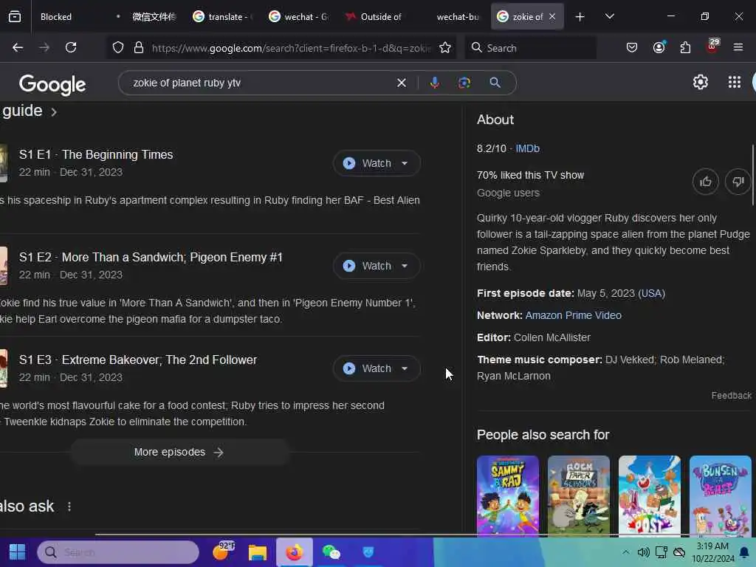Click the Google logo

pos(52,84)
